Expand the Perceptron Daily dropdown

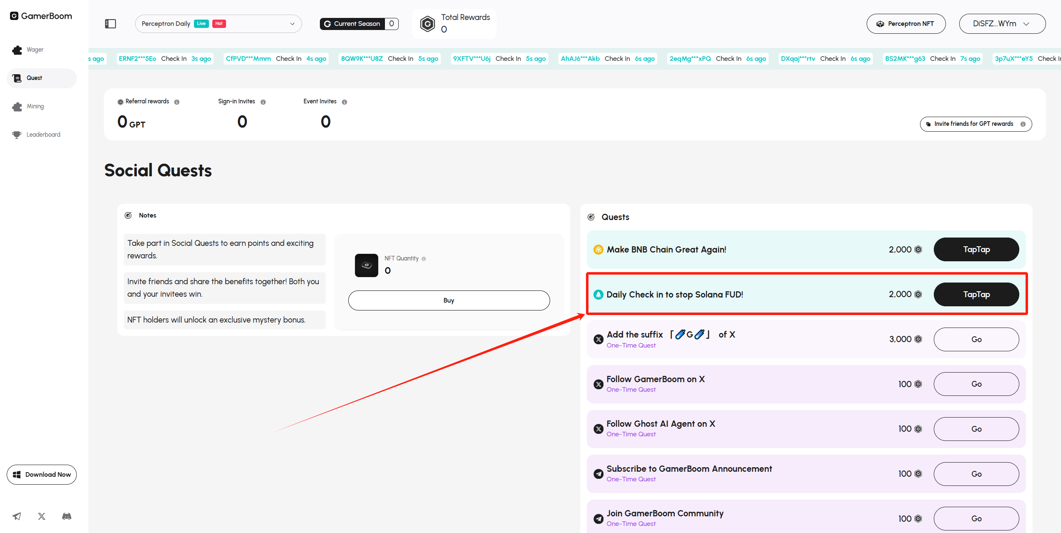(x=218, y=24)
